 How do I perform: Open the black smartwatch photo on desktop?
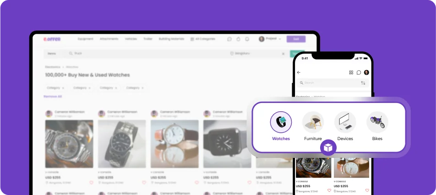click(227, 144)
